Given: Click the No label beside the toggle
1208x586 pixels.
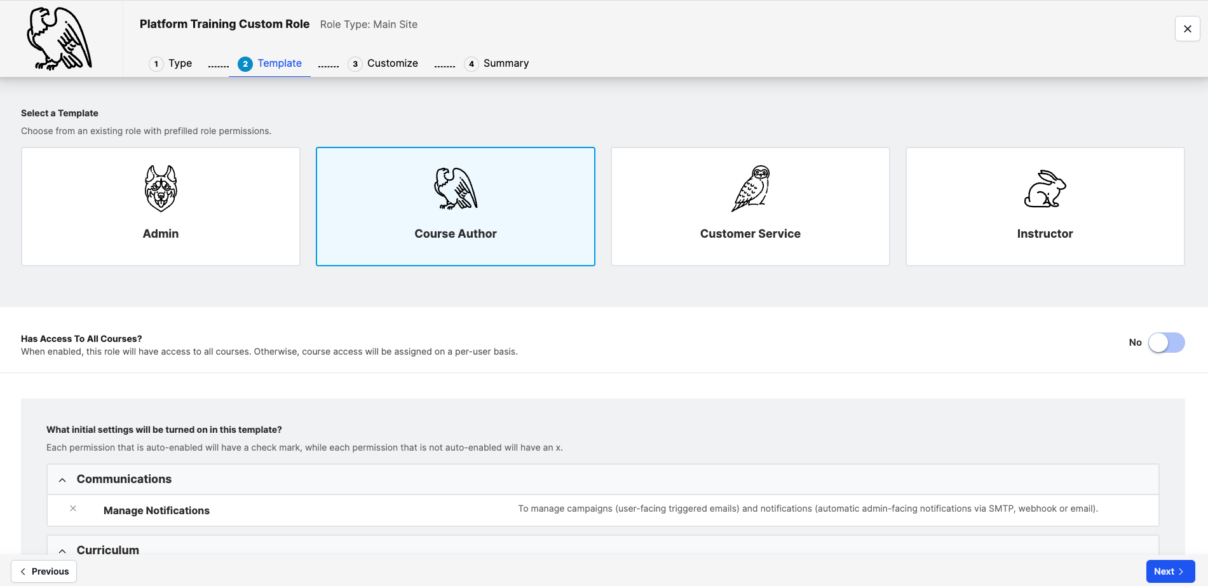Looking at the screenshot, I should (x=1136, y=343).
